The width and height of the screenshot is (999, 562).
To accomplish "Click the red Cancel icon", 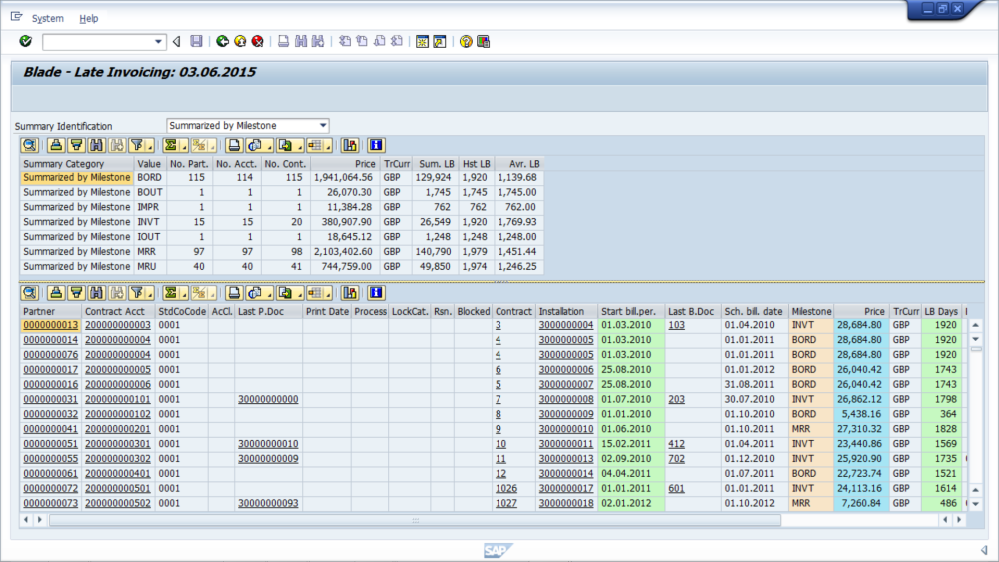I will click(258, 41).
